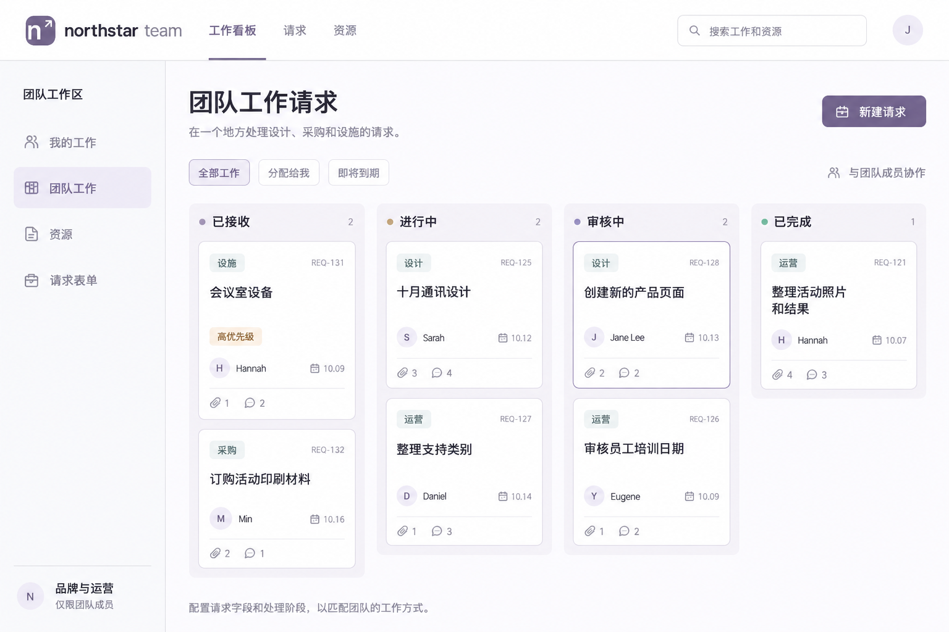This screenshot has height=632, width=949.
Task: Select the 分配给我 filter
Action: [x=289, y=173]
